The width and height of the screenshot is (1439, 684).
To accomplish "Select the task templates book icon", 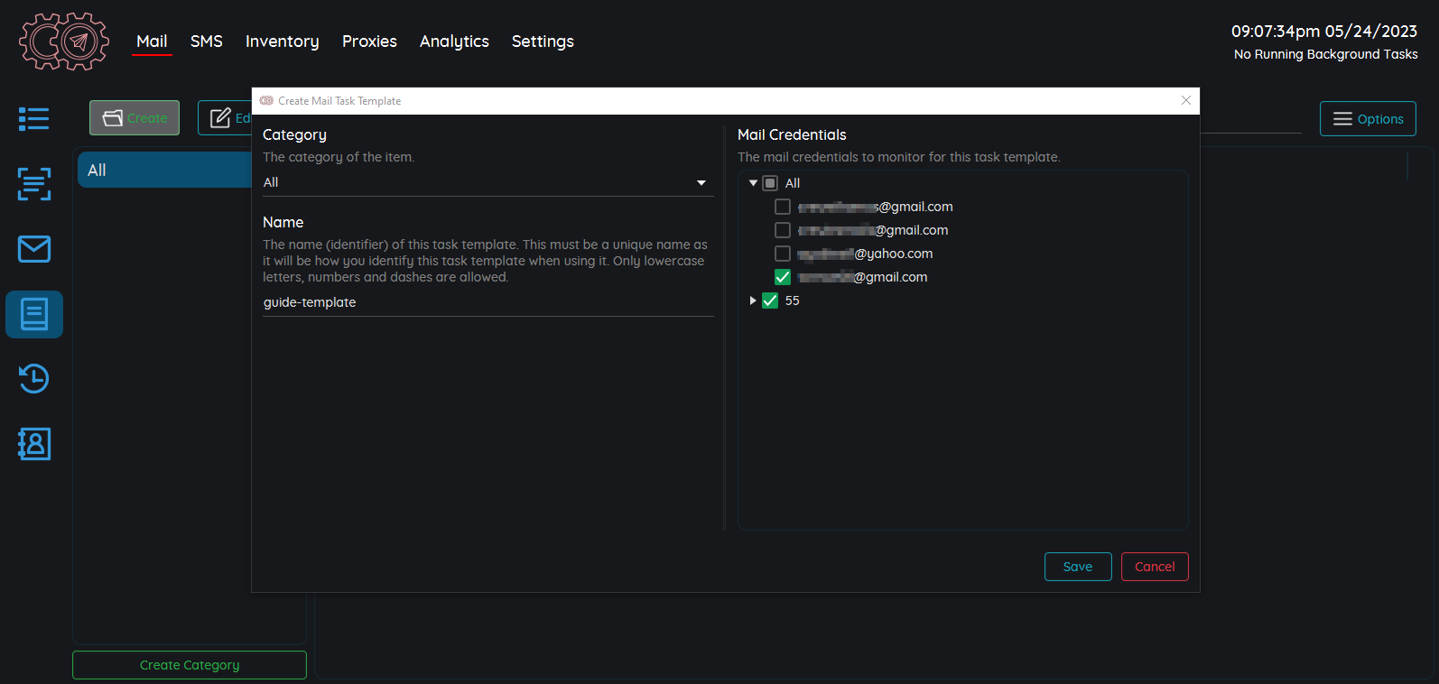I will pyautogui.click(x=34, y=314).
